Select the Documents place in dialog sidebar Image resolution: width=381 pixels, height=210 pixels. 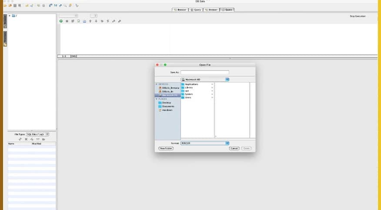pos(168,106)
